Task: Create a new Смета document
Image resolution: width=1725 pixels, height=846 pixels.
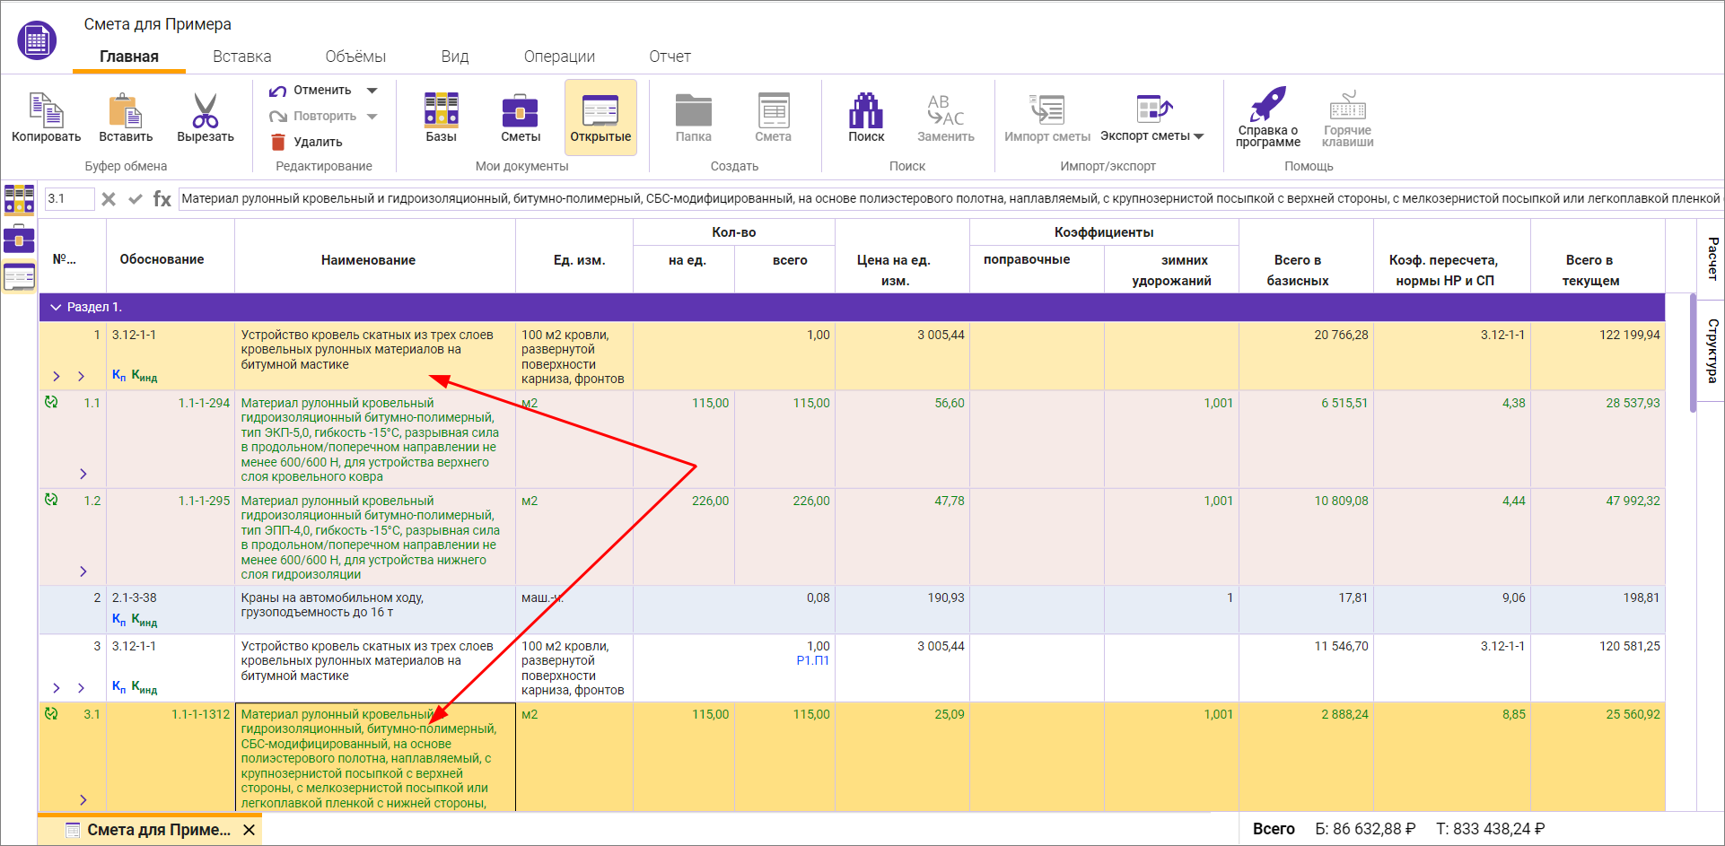Action: click(x=773, y=109)
